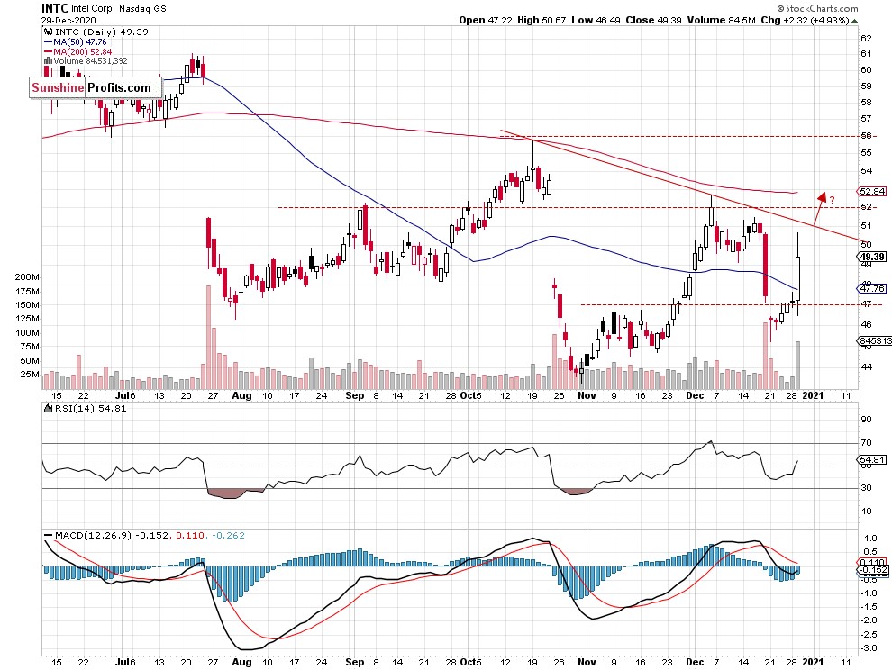Click the '200M' volume axis label

pyautogui.click(x=28, y=277)
